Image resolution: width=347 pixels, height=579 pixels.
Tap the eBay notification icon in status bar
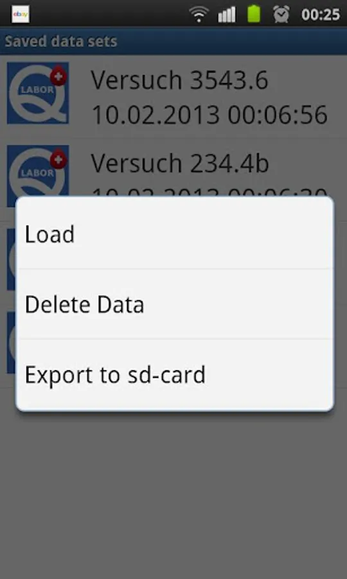click(21, 14)
